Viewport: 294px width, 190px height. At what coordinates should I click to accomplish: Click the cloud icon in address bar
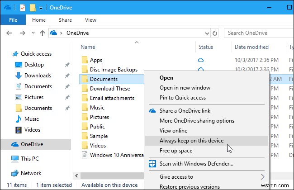[53, 33]
